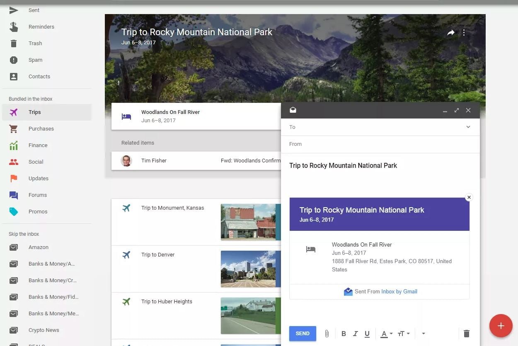Screen dimensions: 518x346
Task: Discard draft with the trash icon
Action: point(466,334)
